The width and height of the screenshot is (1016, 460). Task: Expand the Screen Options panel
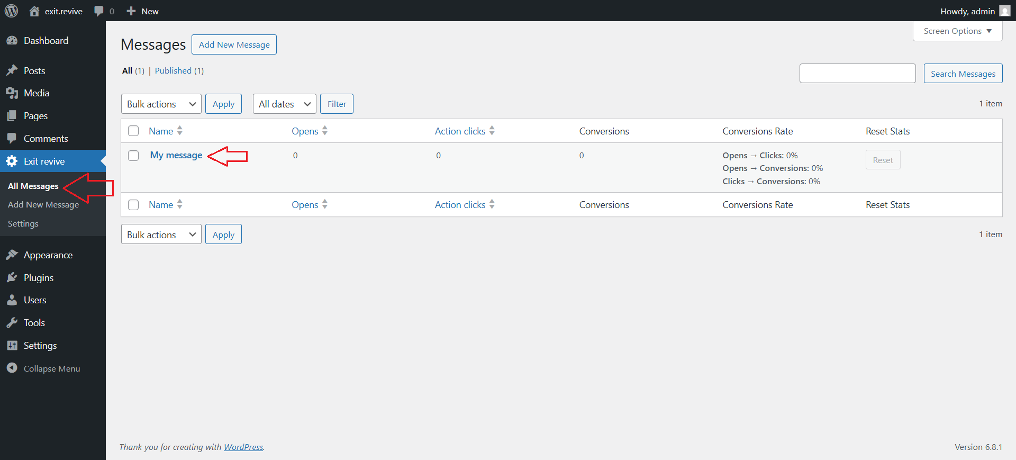tap(957, 31)
